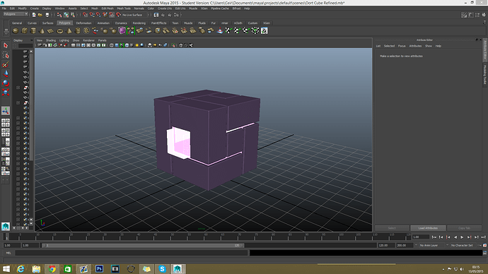
Task: Expand the first outliner item with plus box
Action: (18, 88)
